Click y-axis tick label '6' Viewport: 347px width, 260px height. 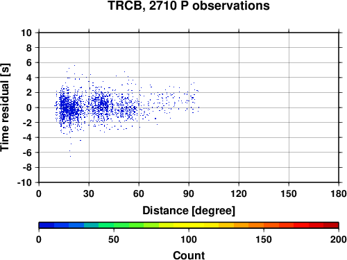(29, 62)
